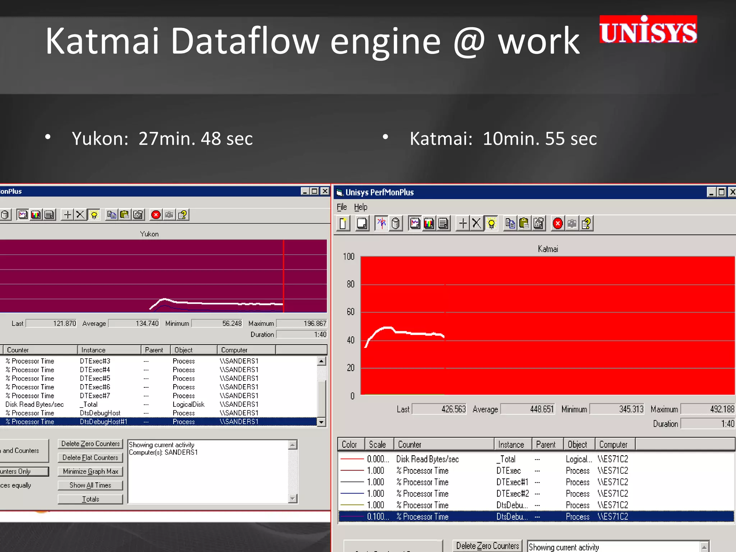This screenshot has height=552, width=736.
Task: Click the Maximum value field in Yukon window
Action: [302, 323]
